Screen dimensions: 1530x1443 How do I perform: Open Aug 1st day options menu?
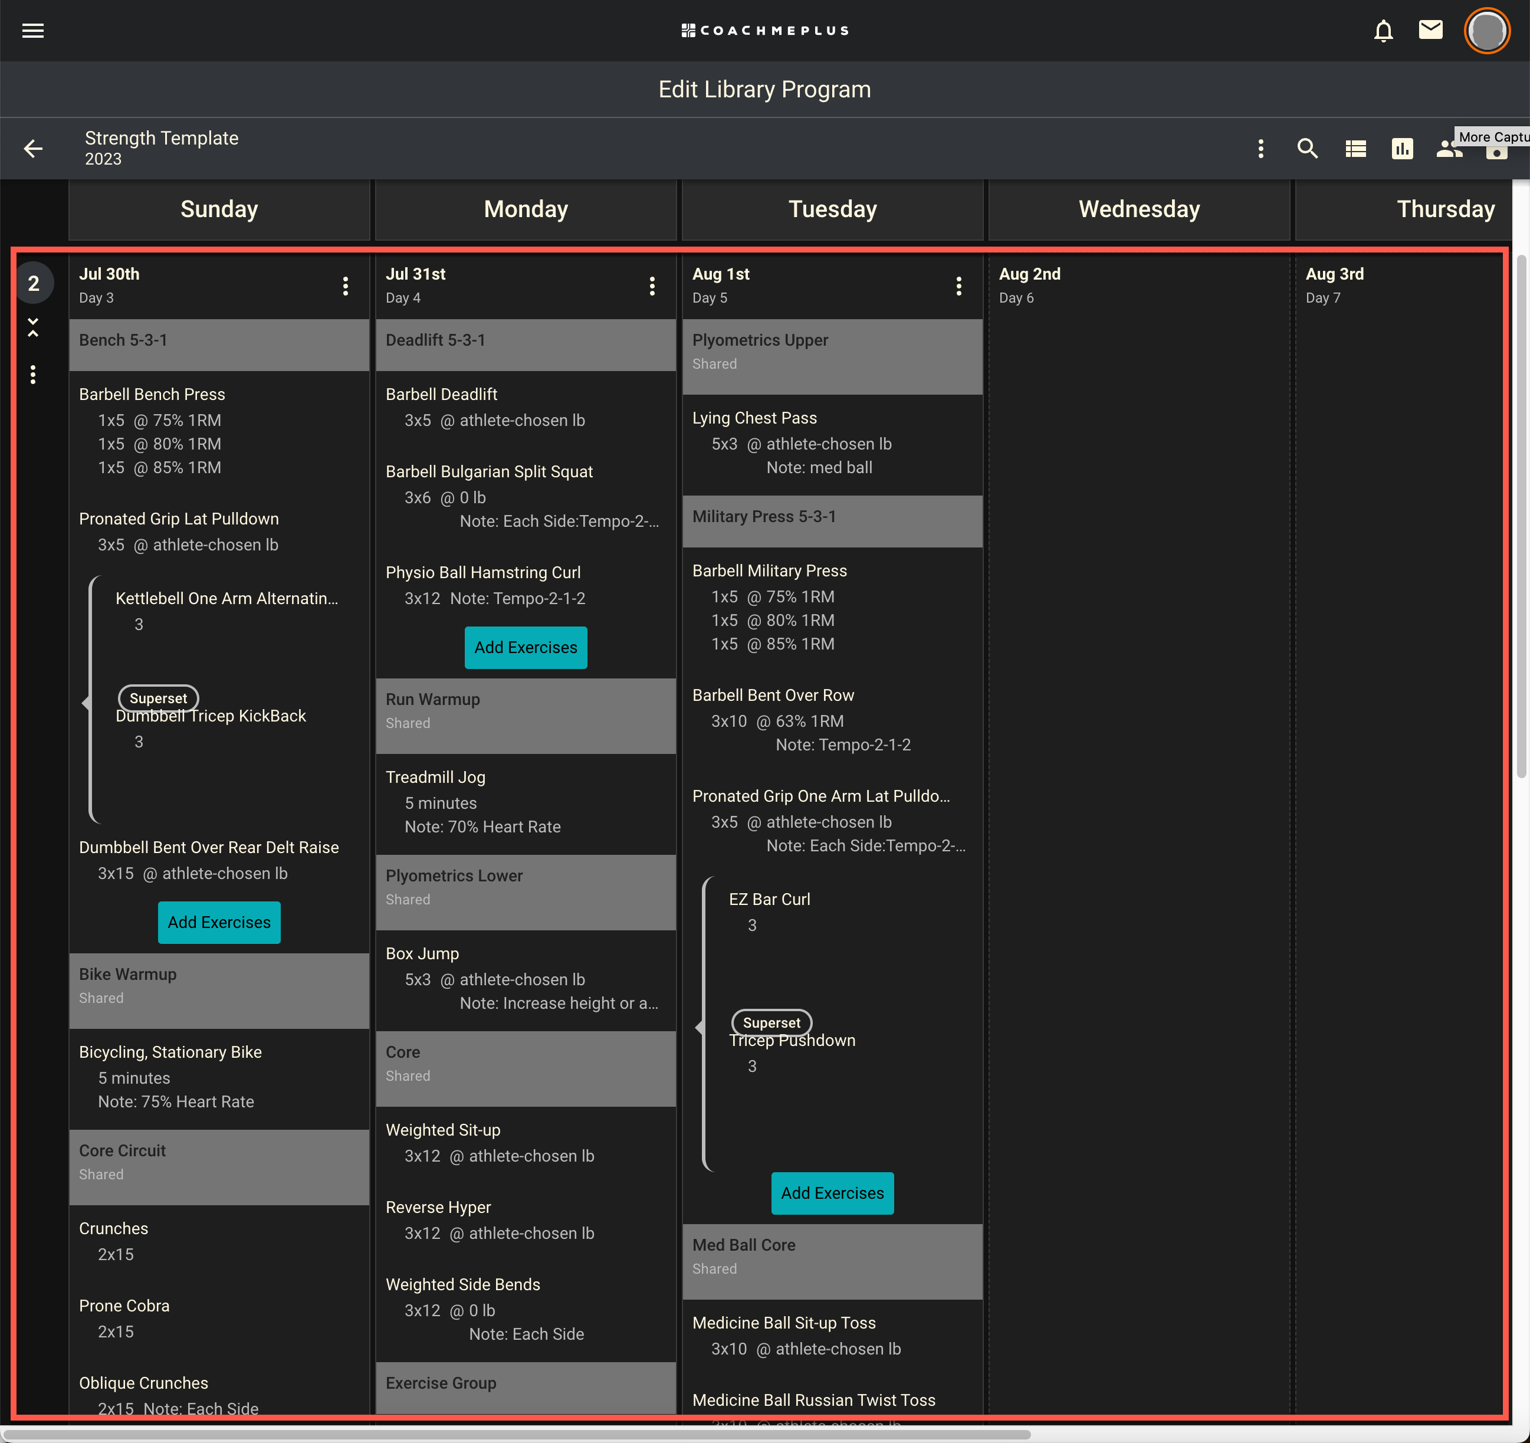tap(958, 286)
